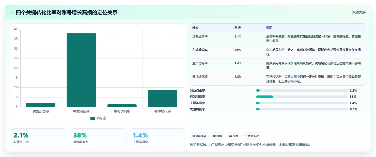Click the description starting 在已经访问主页的人群
The width and height of the screenshot is (376, 157).
314,79
